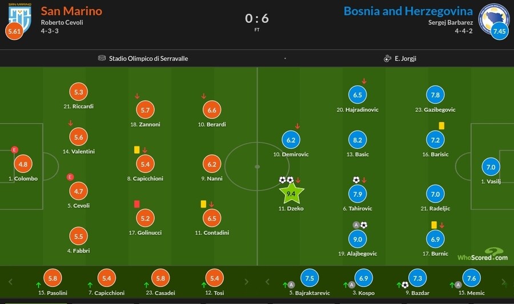Click the WhoScored.com logo
The image size is (514, 304).
pyautogui.click(x=482, y=254)
